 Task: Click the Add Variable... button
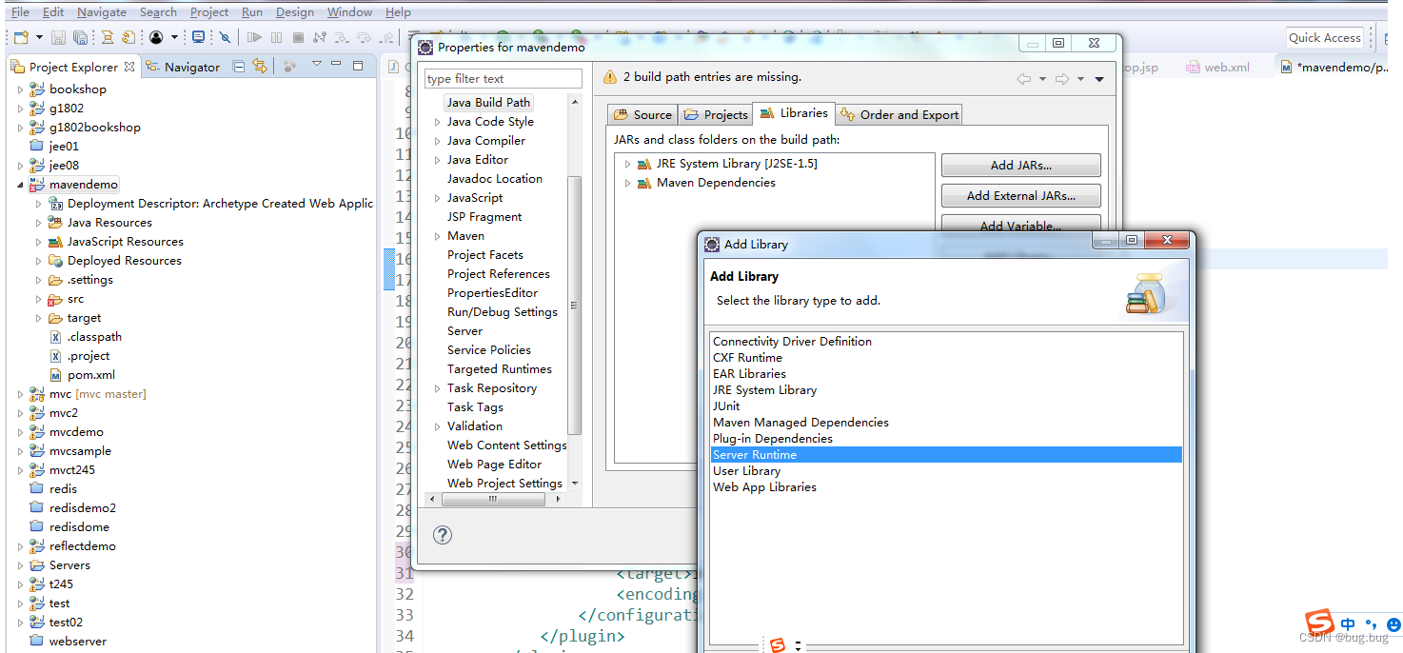[1020, 225]
